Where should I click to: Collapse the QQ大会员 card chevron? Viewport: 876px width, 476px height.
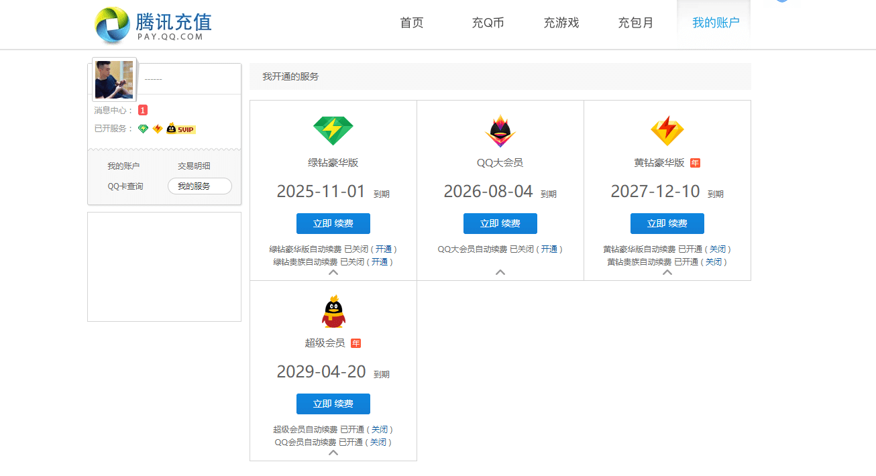(500, 272)
